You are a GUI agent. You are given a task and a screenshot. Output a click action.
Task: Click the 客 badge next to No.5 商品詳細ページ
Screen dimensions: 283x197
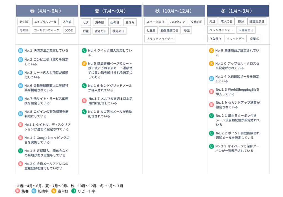click(84, 64)
